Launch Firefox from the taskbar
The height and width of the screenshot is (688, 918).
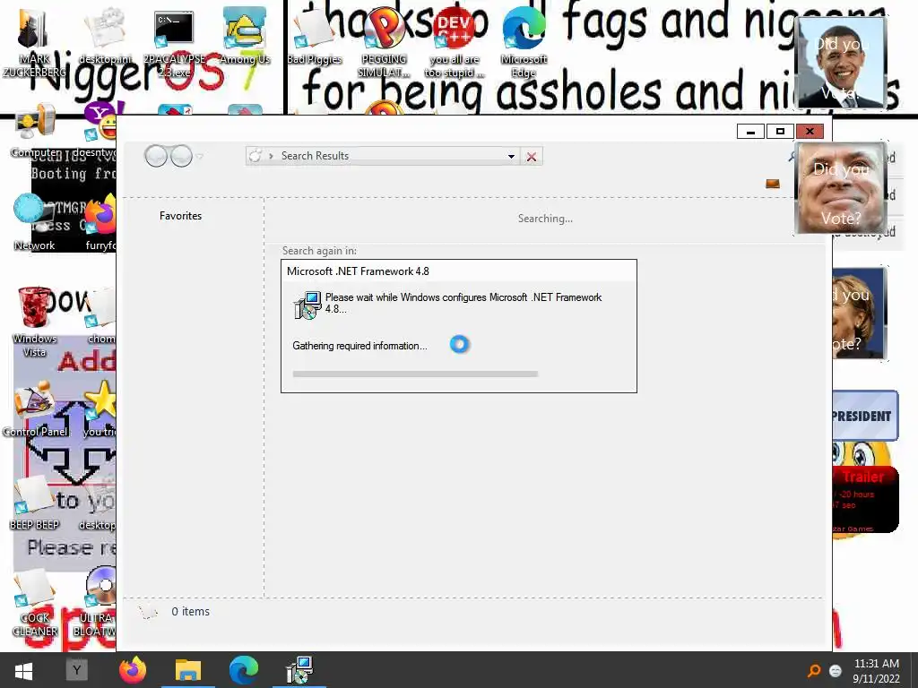(x=133, y=670)
